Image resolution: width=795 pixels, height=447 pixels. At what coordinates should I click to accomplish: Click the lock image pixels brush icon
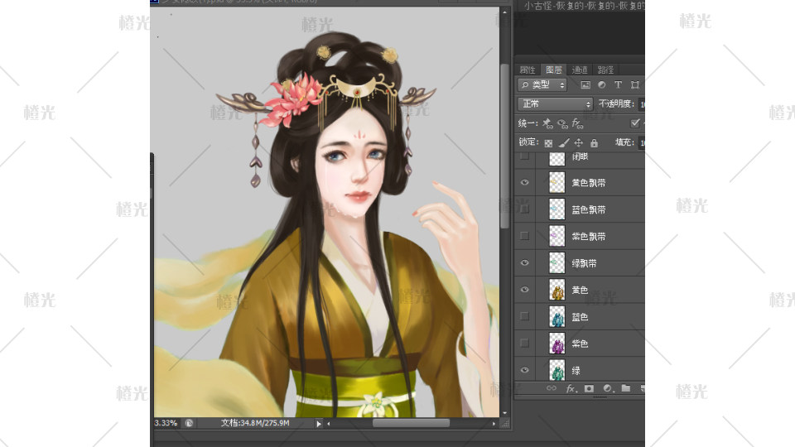563,143
